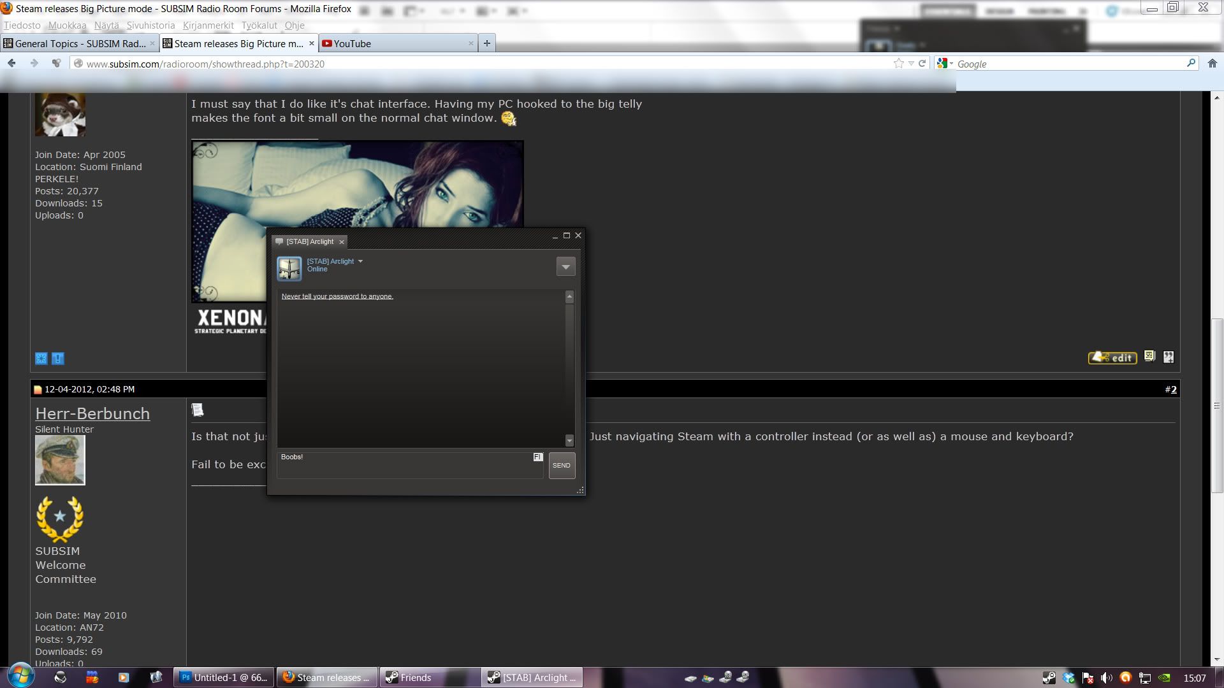Screen dimensions: 1224x688
Task: Click Steam chat scrollbar up arrow
Action: pyautogui.click(x=569, y=297)
